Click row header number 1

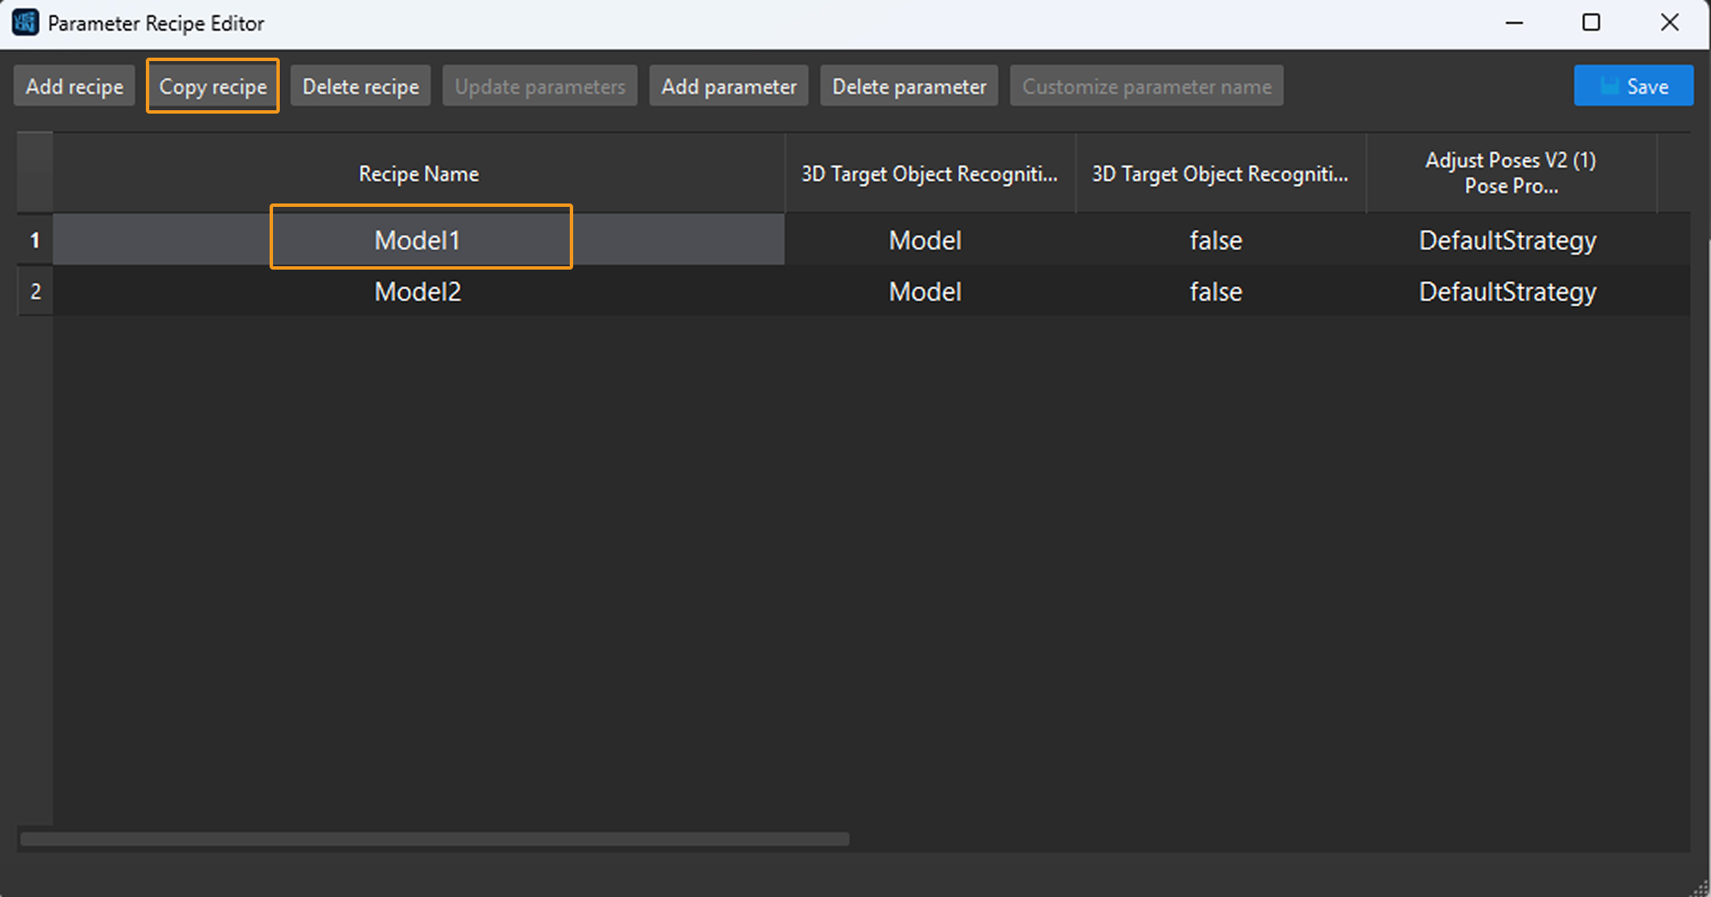pyautogui.click(x=35, y=240)
